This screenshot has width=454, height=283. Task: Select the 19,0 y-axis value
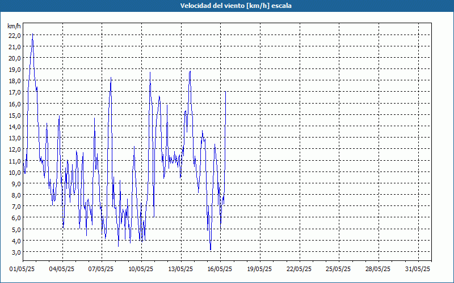[15, 70]
